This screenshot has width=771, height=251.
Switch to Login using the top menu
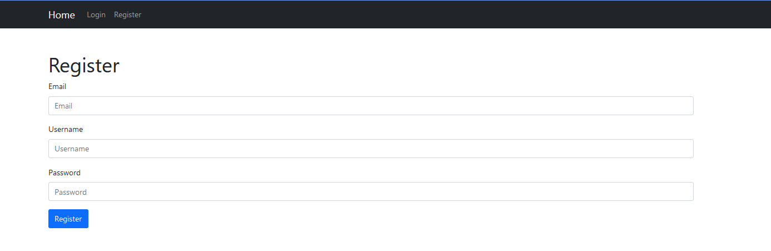(96, 15)
